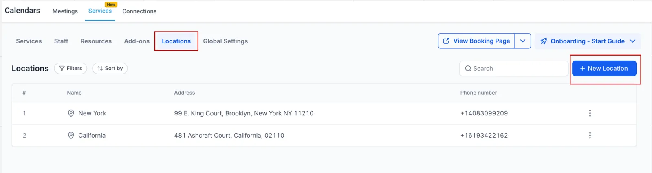Focus the Search locations field

[514, 69]
